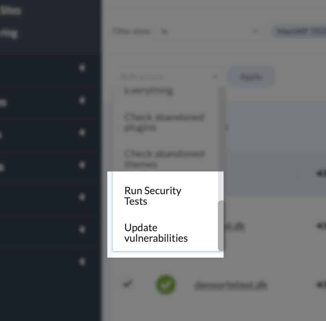Pick Check abandoned themes option
Screen dimensions: 326x321
(164, 159)
